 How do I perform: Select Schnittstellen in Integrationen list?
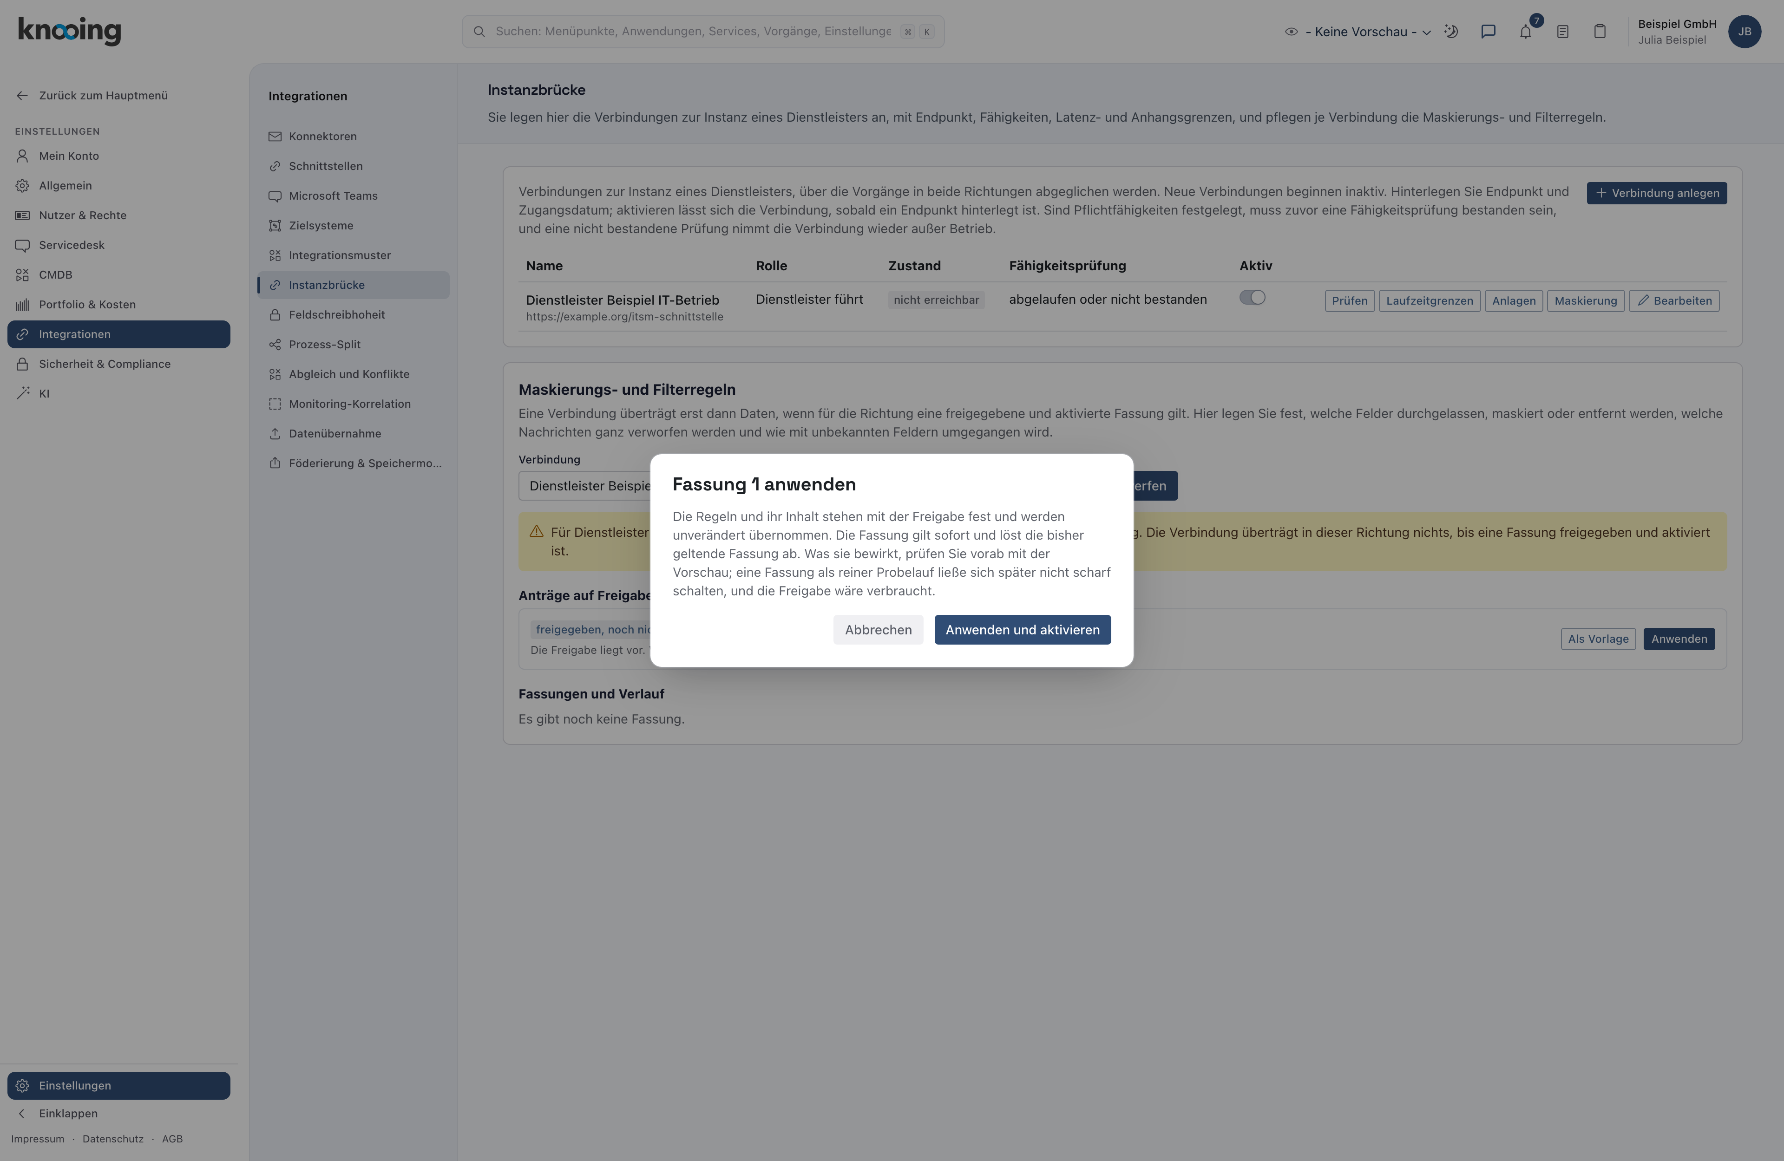click(x=353, y=166)
